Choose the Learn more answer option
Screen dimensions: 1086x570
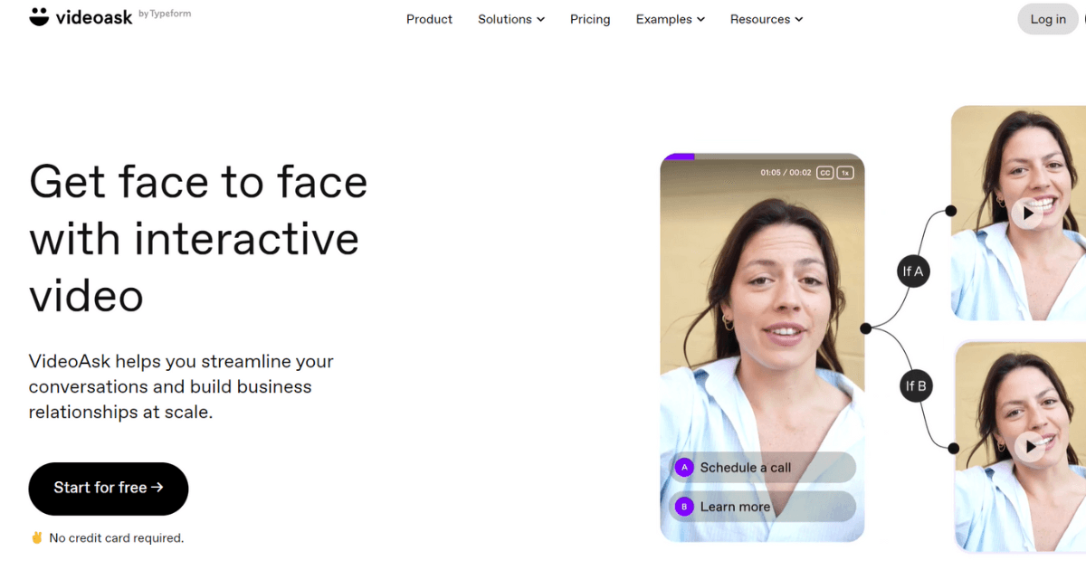coord(762,507)
